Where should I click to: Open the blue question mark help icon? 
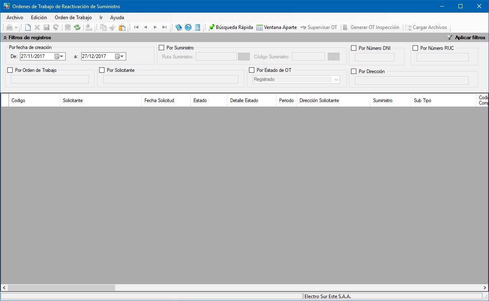[188, 27]
